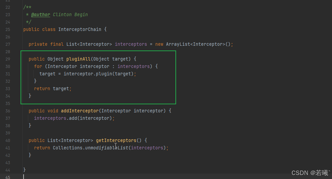
Task: Click 'interceptors' in for loop on line 30
Action: point(134,66)
